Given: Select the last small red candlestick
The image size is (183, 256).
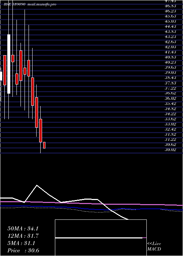Looking at the screenshot, I should (x=44, y=145).
